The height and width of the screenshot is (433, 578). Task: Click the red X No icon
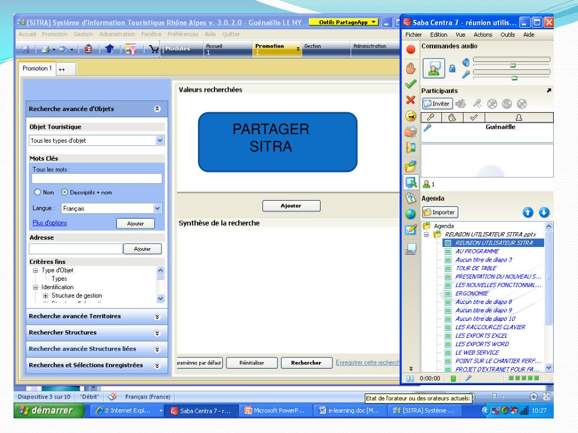411,100
